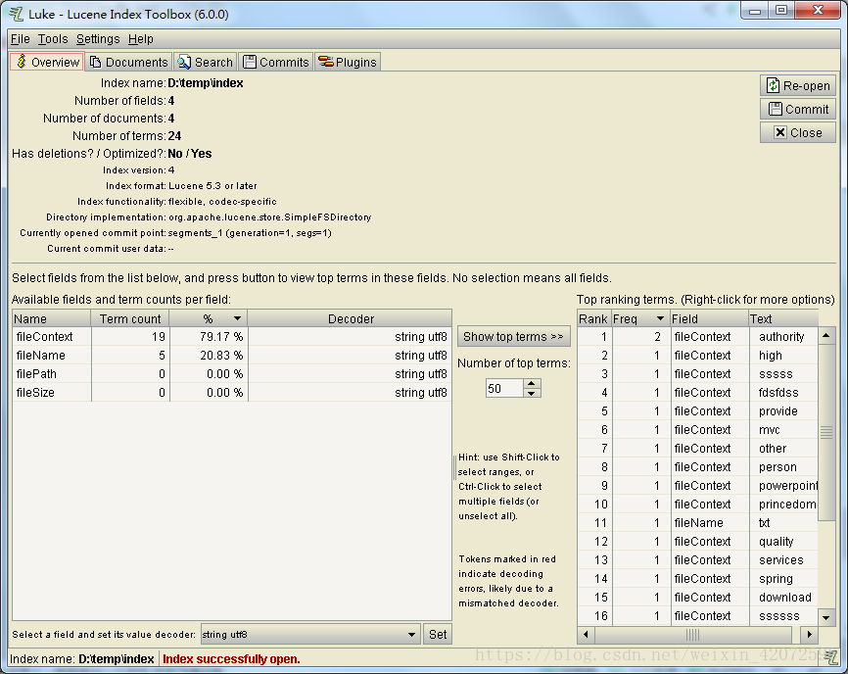This screenshot has height=674, width=848.
Task: Click the Term count column header
Action: (130, 318)
